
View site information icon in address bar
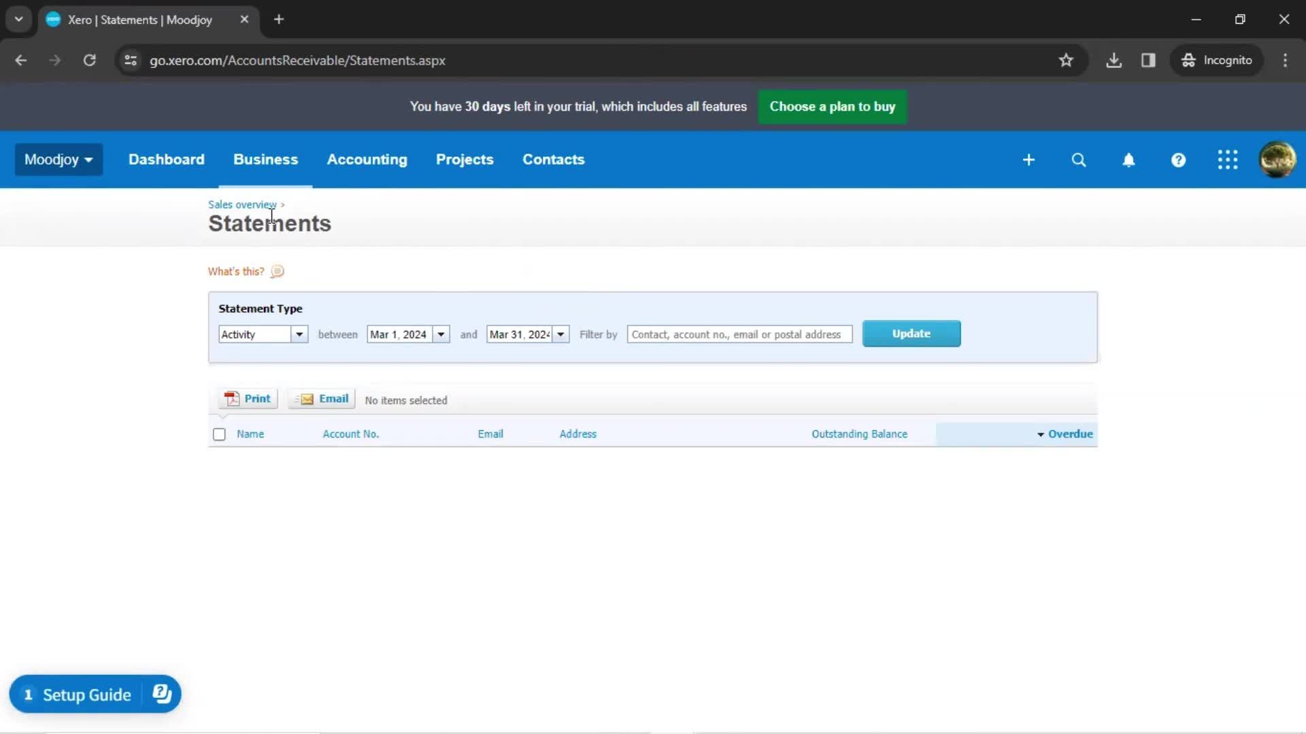131,60
